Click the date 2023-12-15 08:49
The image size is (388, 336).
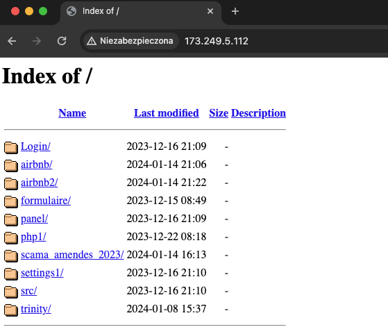click(167, 201)
